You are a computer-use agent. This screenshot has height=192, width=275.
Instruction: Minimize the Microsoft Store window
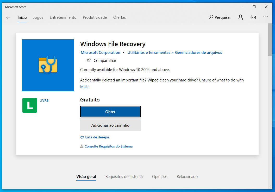[242, 7]
